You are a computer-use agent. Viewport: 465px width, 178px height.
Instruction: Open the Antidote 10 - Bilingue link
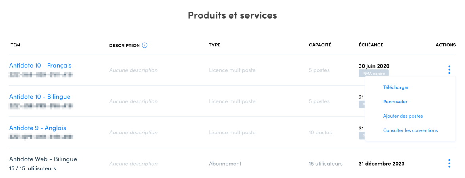click(x=40, y=97)
